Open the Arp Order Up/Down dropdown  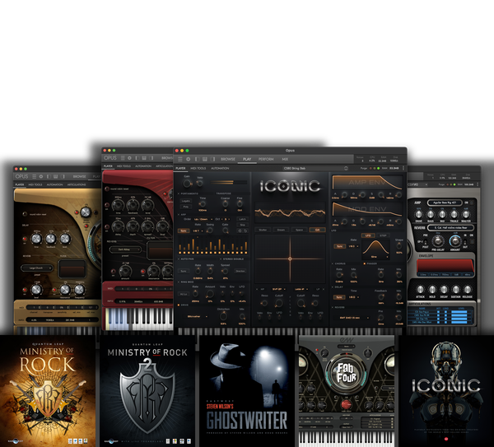203,219
